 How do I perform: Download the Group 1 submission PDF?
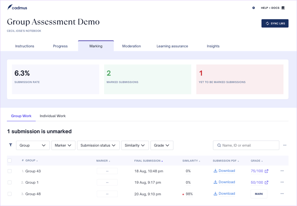[224, 182]
